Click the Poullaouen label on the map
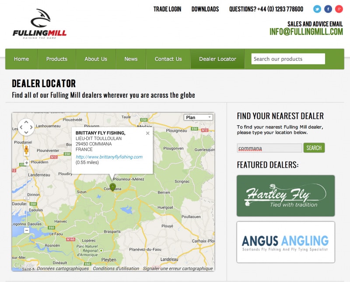The width and height of the screenshot is (350, 282). point(191,216)
